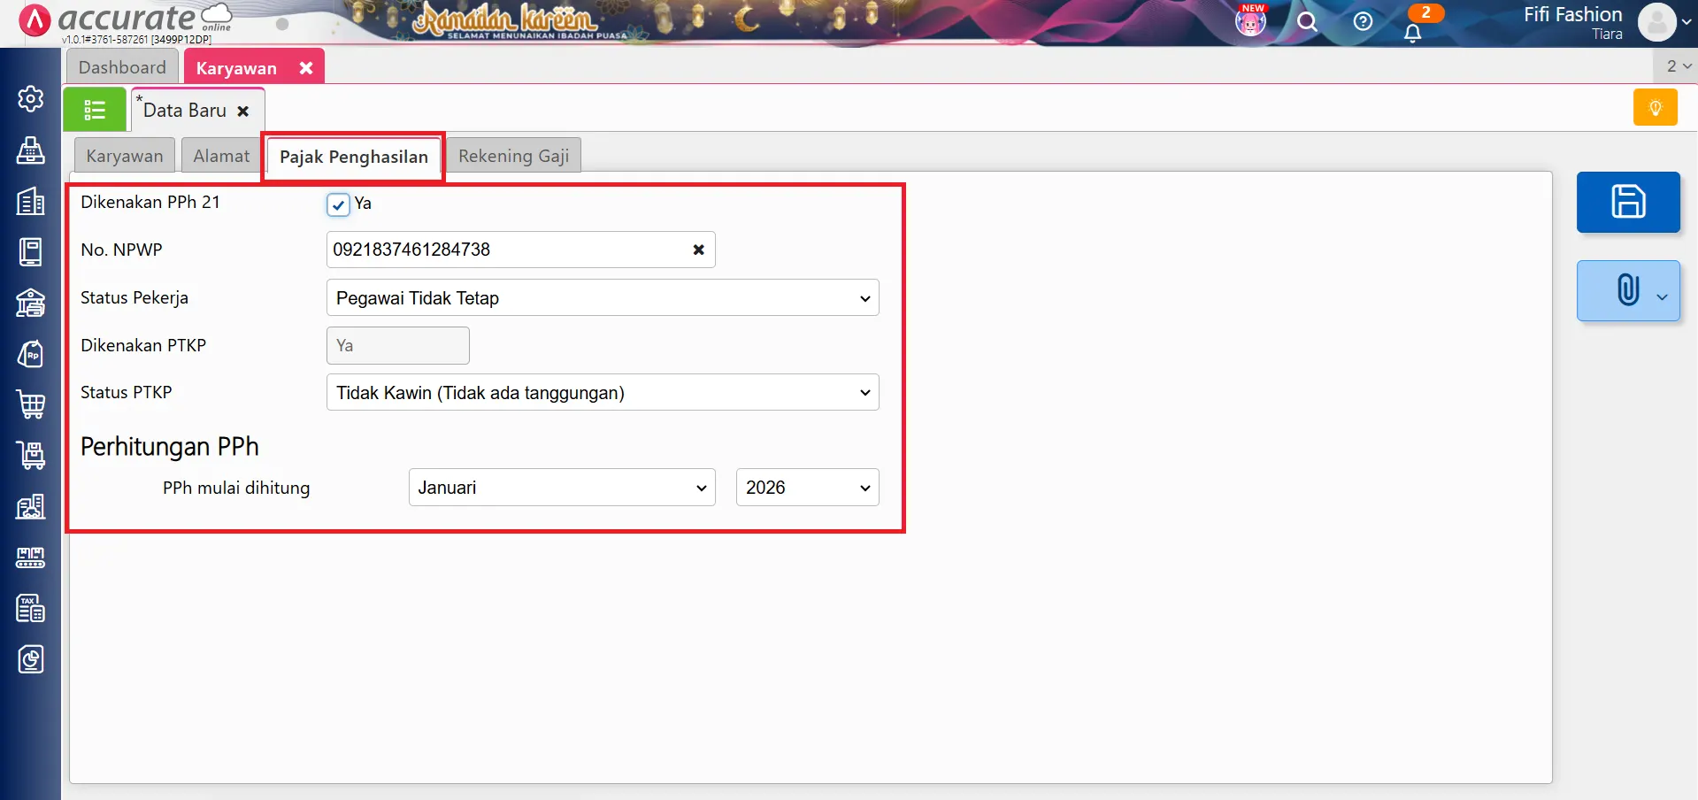This screenshot has width=1698, height=800.
Task: Click the search magnifier icon in header
Action: click(1307, 22)
